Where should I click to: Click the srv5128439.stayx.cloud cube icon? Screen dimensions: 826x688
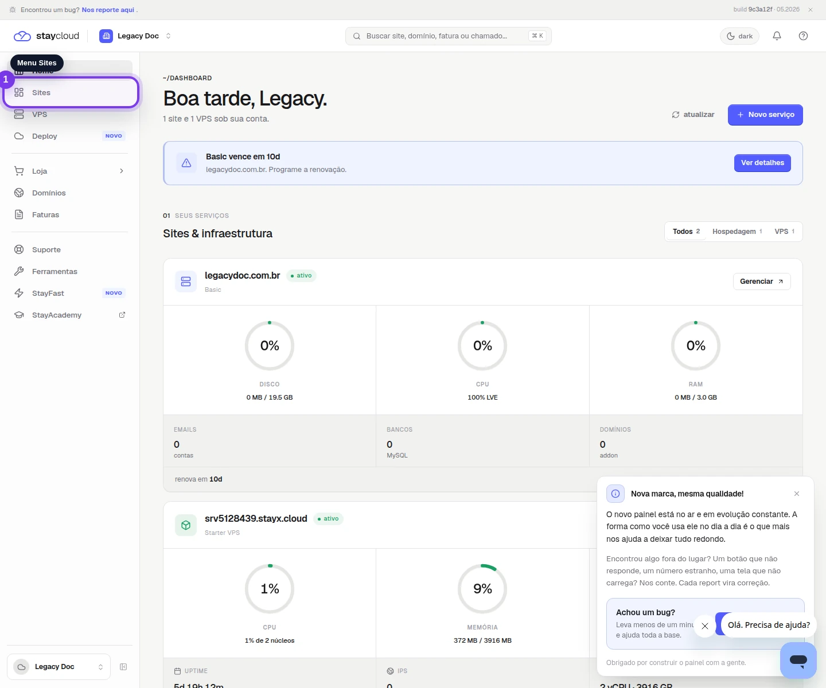point(186,525)
